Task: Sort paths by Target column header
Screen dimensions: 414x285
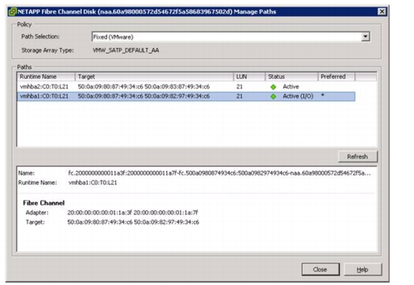Action: pyautogui.click(x=155, y=77)
